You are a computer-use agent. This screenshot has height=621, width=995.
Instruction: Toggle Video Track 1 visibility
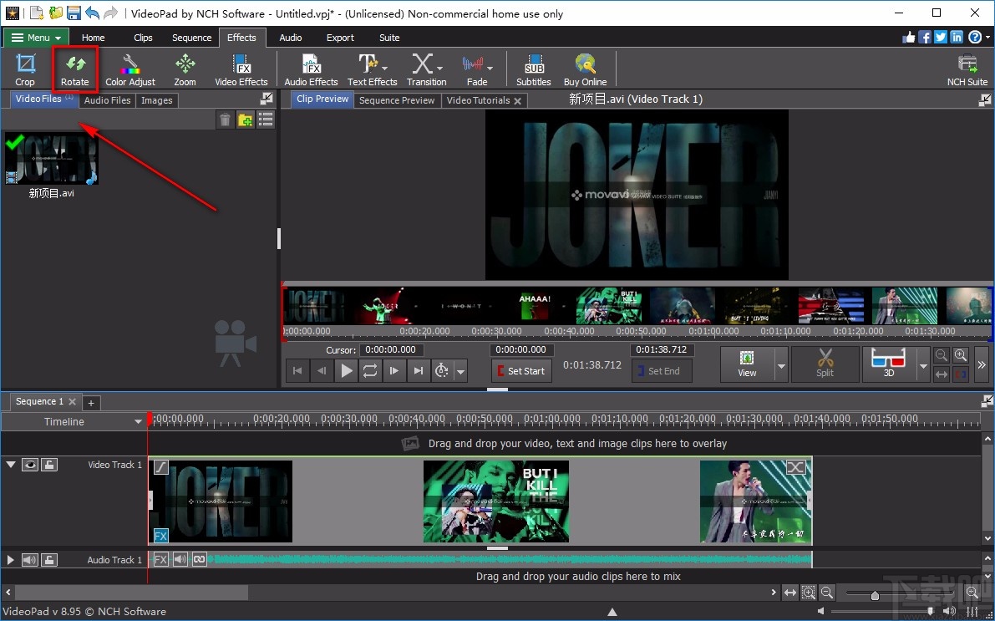(29, 465)
